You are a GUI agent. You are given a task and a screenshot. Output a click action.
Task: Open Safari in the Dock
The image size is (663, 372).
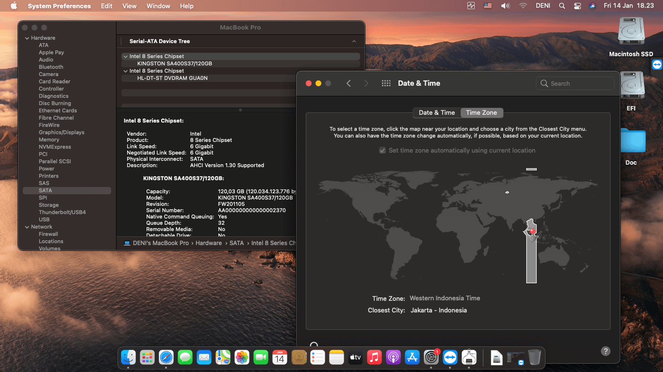click(x=166, y=357)
